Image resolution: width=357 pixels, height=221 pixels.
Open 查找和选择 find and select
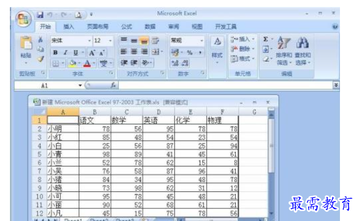pos(303,51)
